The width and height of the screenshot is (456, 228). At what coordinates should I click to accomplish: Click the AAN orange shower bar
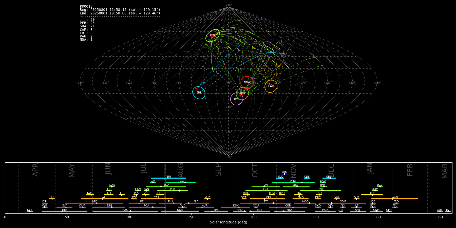(394, 199)
